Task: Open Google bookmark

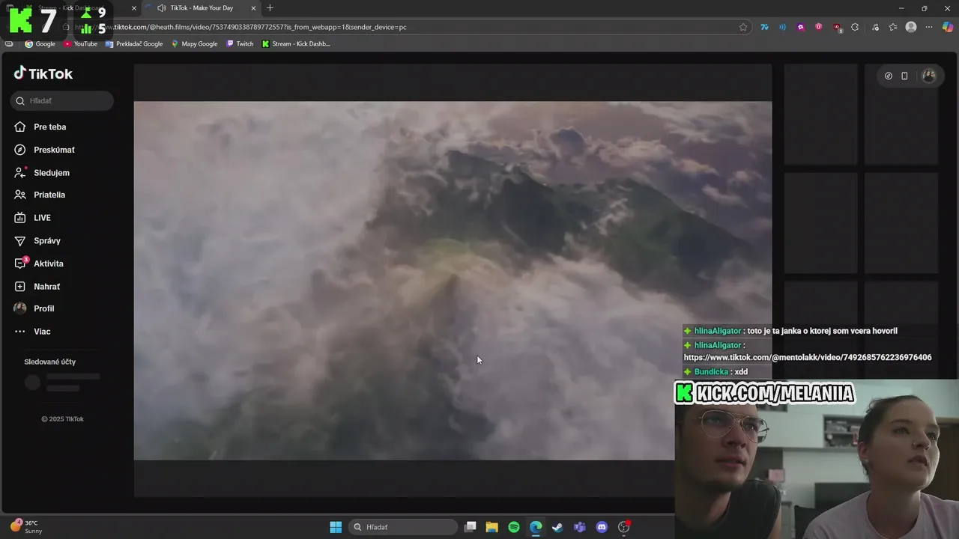Action: tap(40, 44)
